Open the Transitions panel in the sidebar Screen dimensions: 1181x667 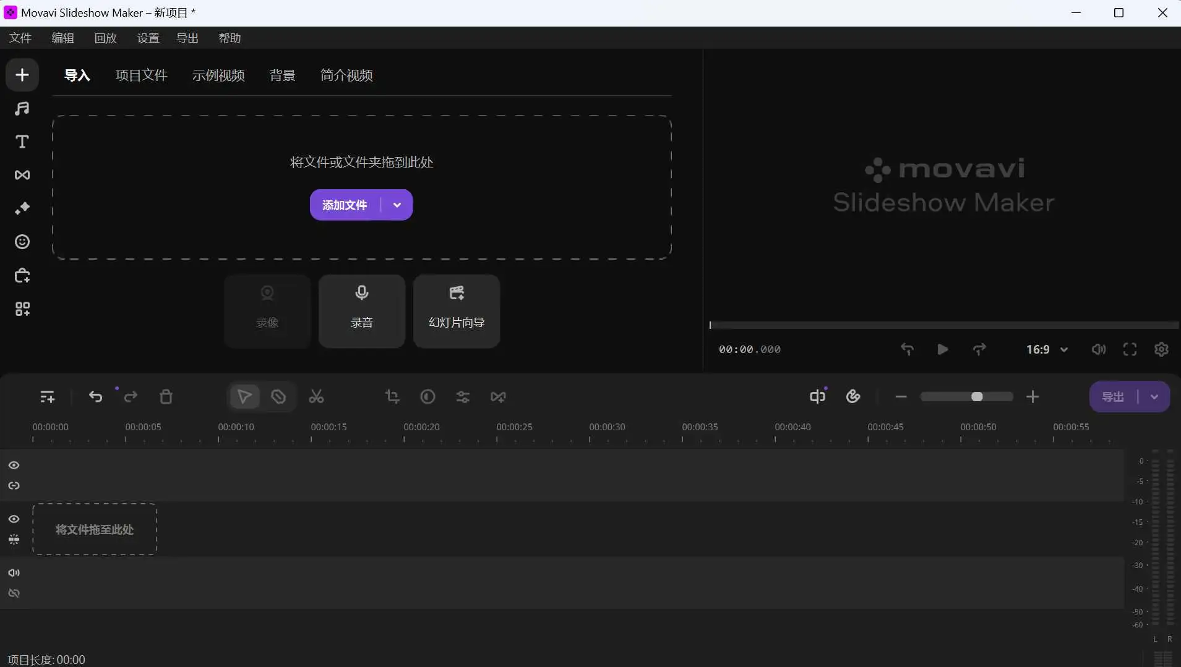coord(22,175)
